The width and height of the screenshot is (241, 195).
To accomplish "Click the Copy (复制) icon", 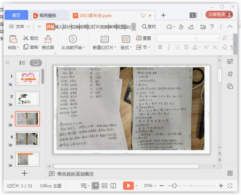I will click(26, 47).
